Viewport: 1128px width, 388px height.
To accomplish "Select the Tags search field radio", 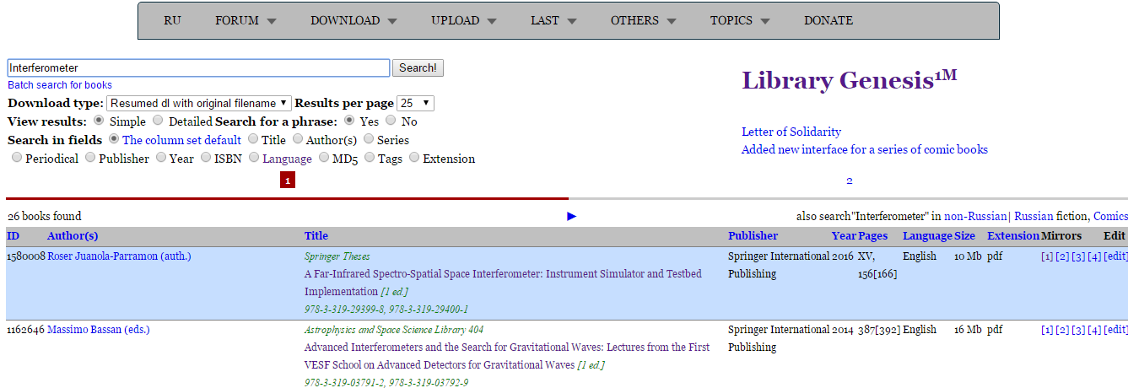I will [x=370, y=159].
